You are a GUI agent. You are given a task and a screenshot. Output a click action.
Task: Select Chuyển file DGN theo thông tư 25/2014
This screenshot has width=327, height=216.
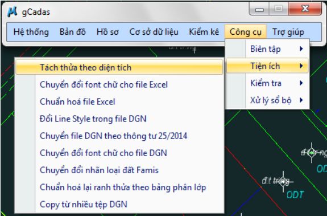click(x=119, y=136)
